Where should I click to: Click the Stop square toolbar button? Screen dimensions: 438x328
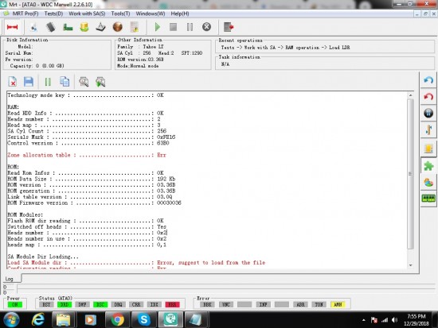click(x=173, y=27)
